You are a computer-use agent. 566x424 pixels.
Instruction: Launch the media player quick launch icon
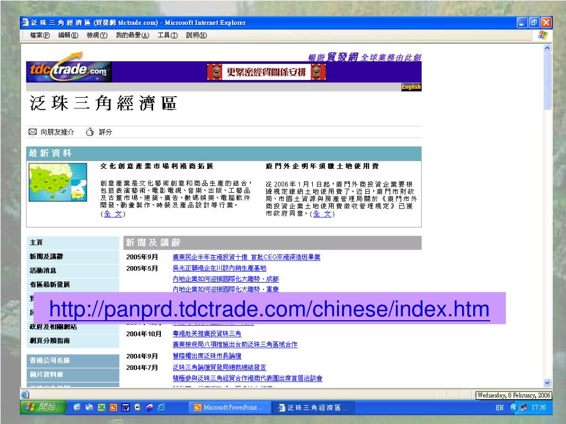(137, 407)
